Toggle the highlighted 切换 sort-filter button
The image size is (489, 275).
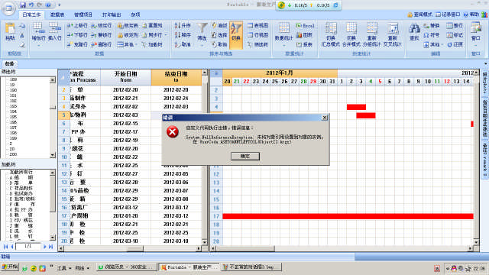pos(236,34)
